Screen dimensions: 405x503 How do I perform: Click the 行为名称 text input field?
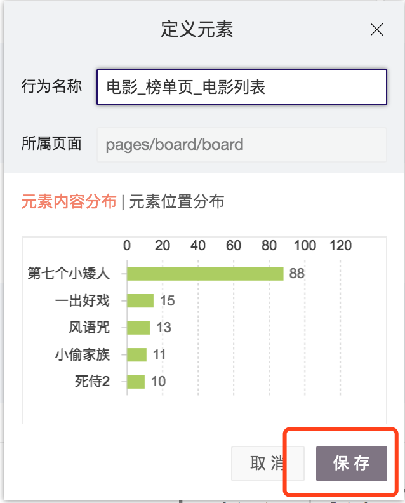(241, 87)
